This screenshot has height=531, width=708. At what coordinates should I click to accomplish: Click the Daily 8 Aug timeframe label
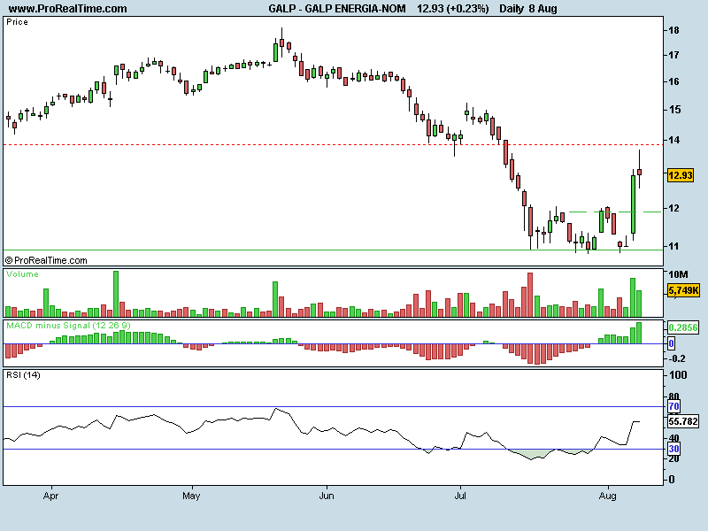(527, 9)
